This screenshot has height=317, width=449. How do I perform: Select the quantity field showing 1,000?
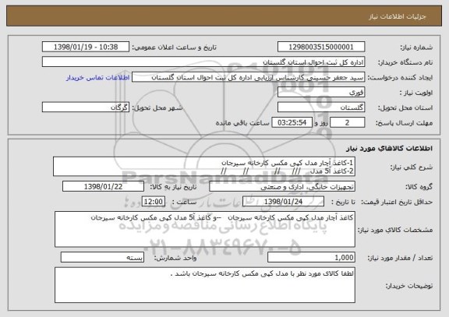(311, 258)
